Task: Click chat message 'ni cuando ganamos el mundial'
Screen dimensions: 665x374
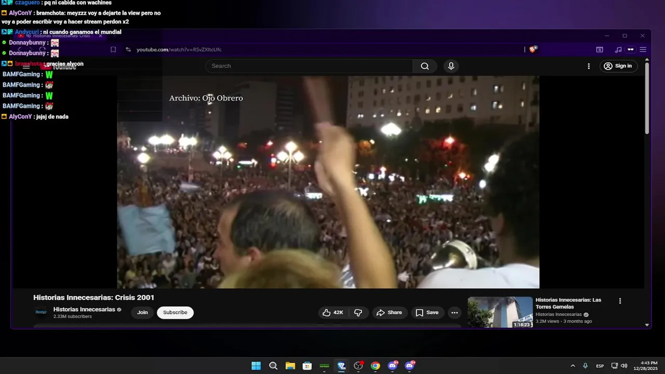Action: pyautogui.click(x=82, y=32)
